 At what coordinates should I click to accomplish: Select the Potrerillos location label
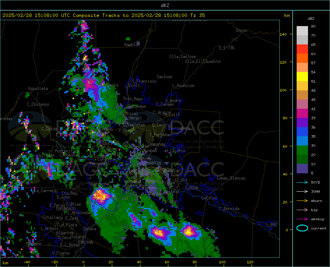tap(67, 151)
